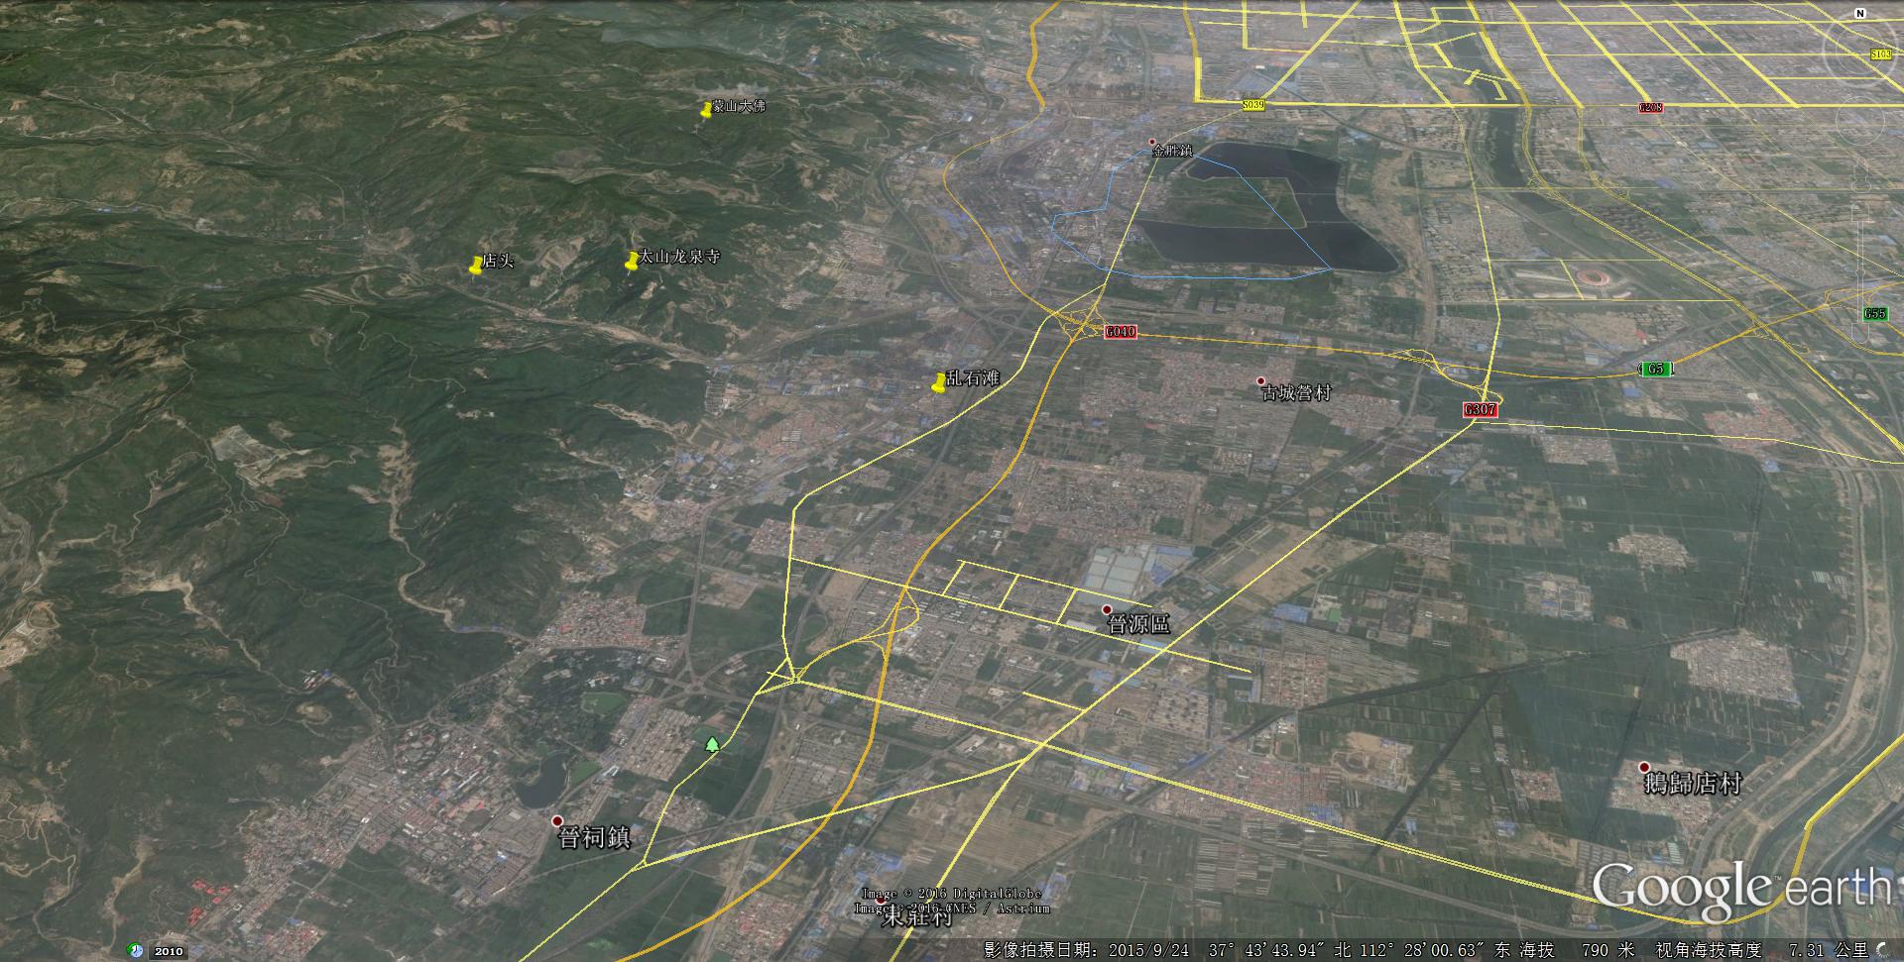Click the S103 road shield
Viewport: 1904px width, 962px height.
click(1880, 54)
